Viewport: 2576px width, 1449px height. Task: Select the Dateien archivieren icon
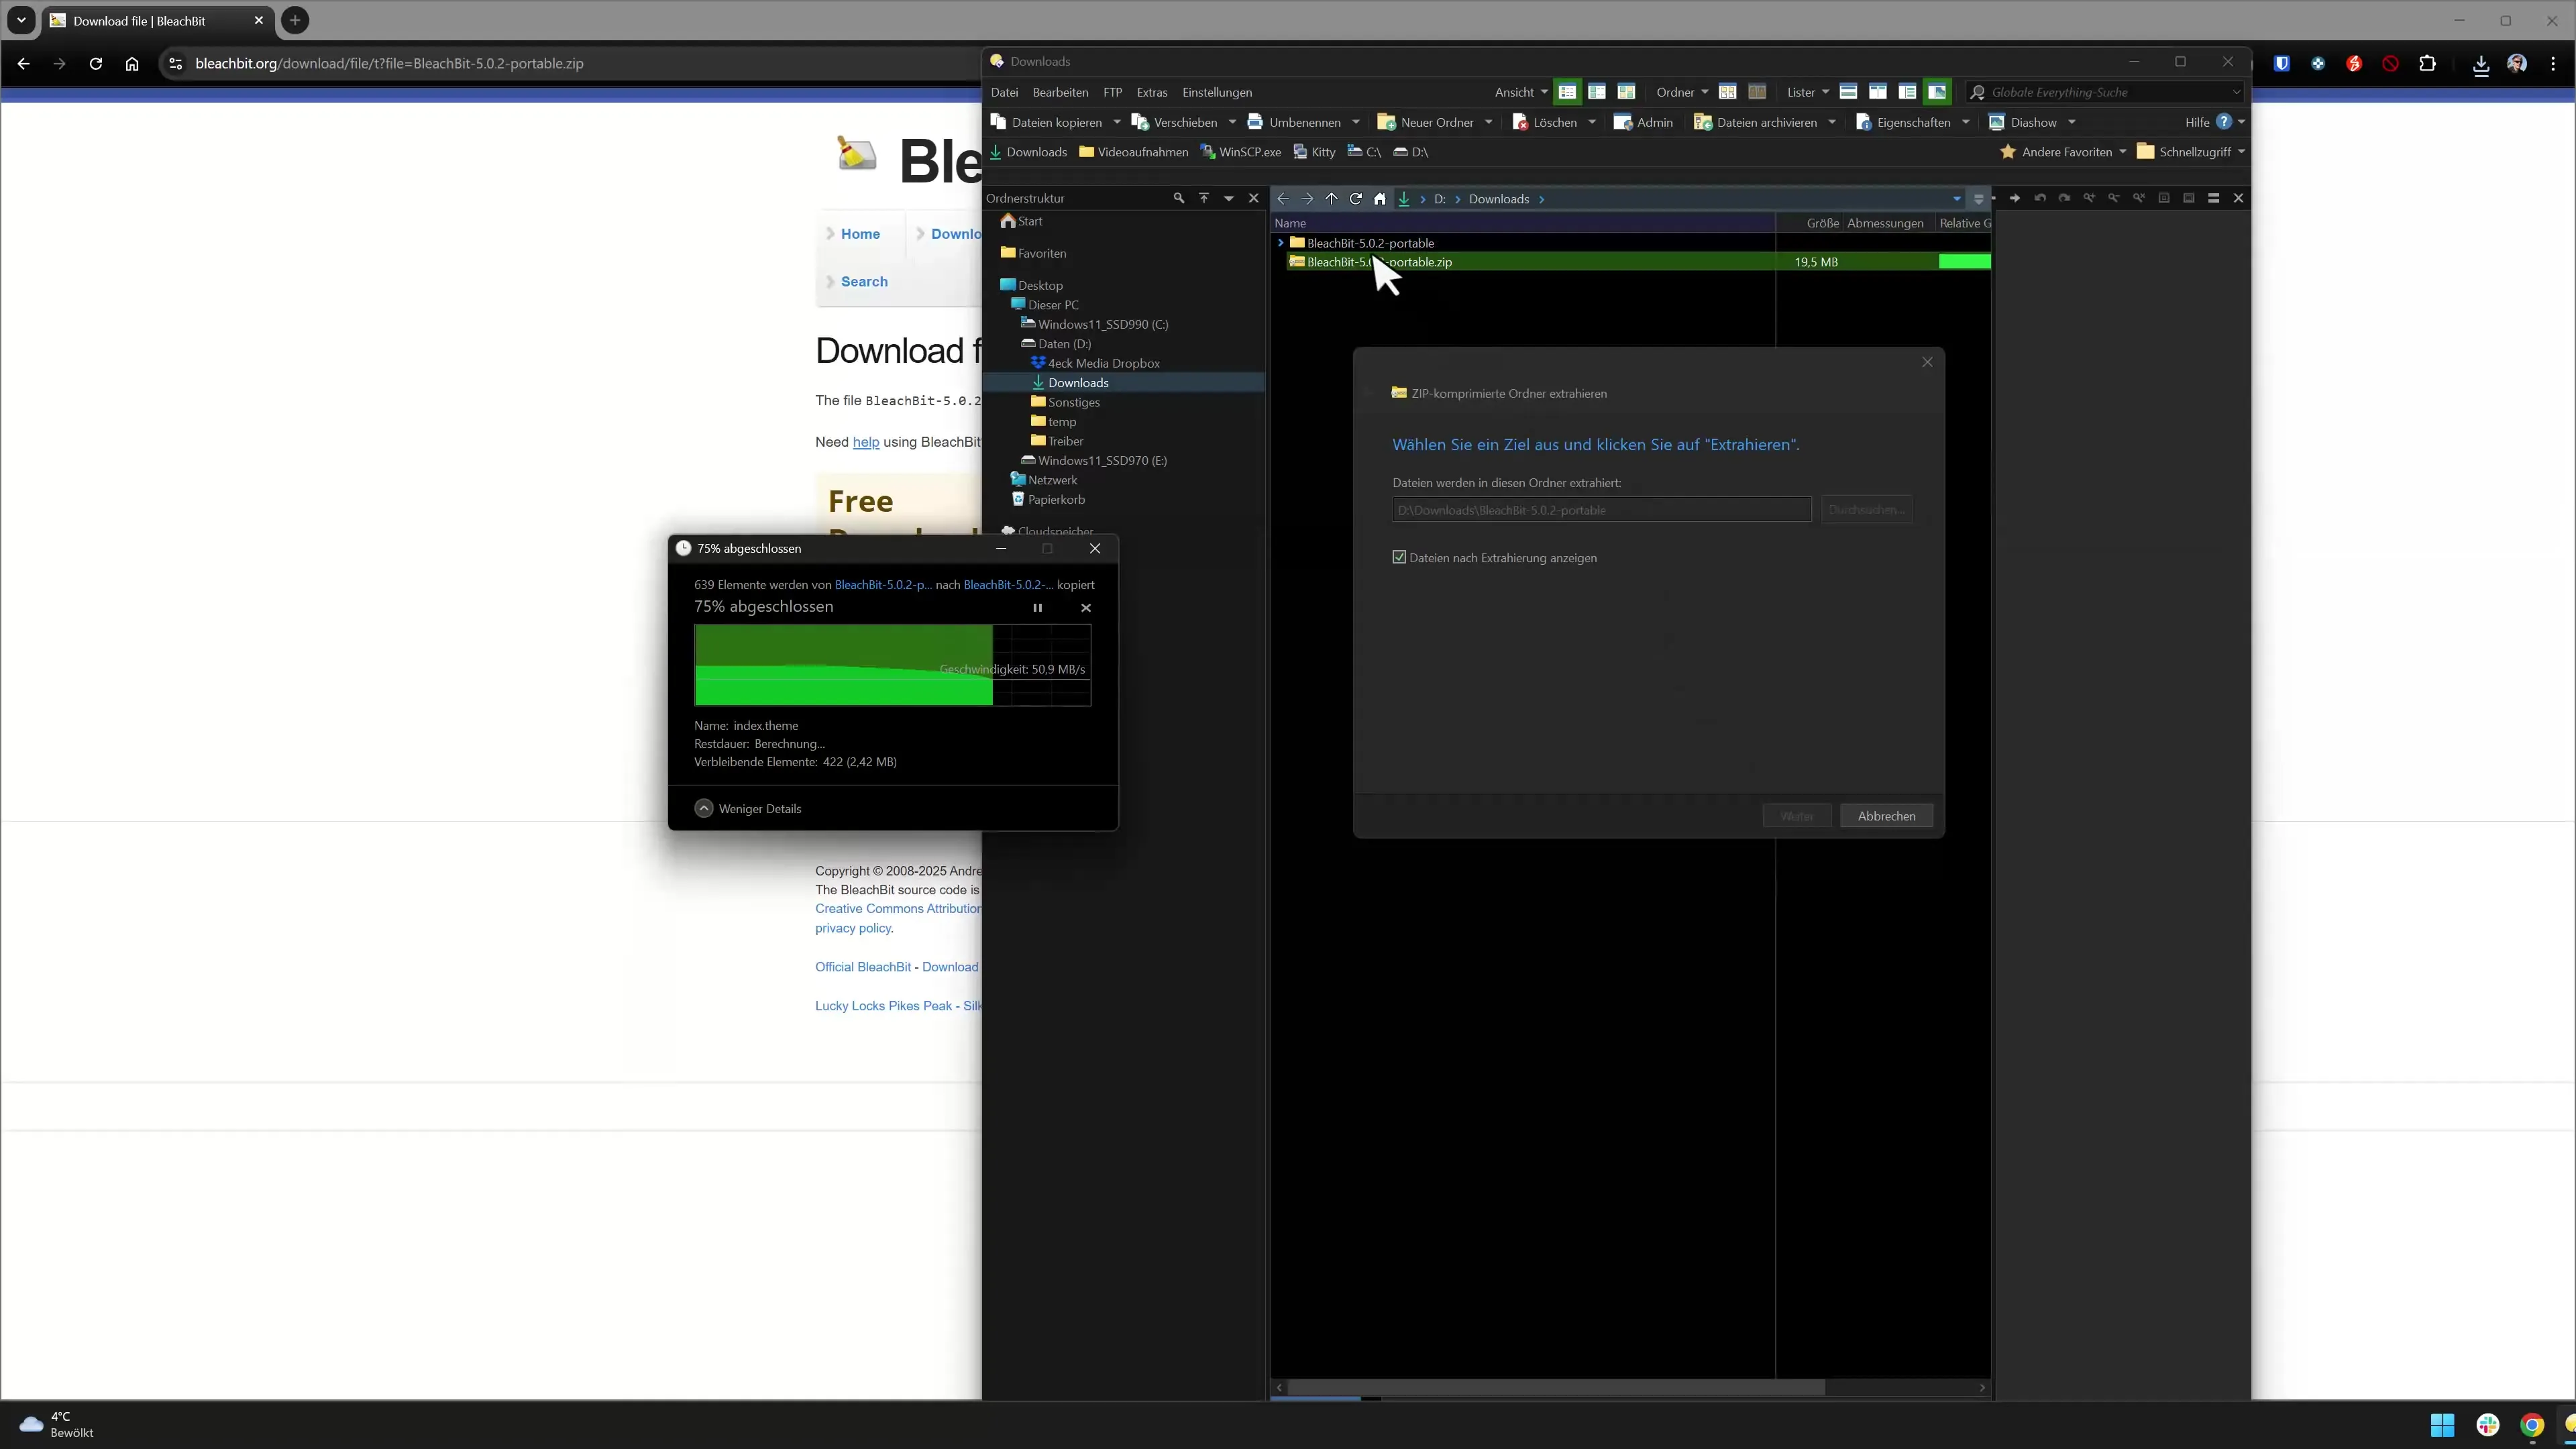pos(1703,122)
